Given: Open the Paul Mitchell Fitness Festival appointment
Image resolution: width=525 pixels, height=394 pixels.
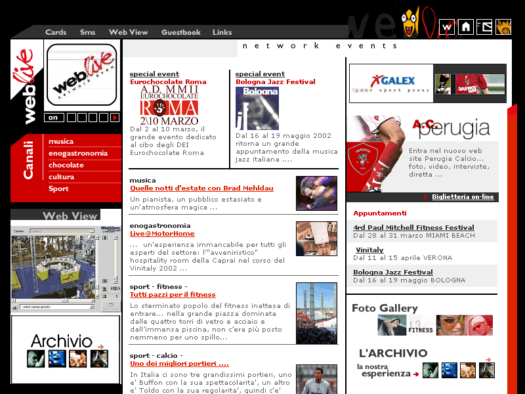Looking at the screenshot, I should (x=413, y=227).
